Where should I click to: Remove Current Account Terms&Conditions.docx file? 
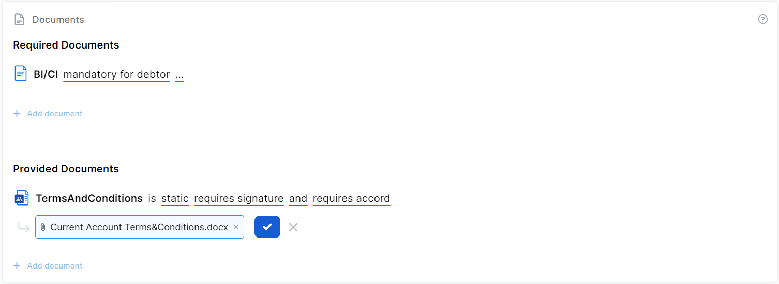tap(236, 227)
